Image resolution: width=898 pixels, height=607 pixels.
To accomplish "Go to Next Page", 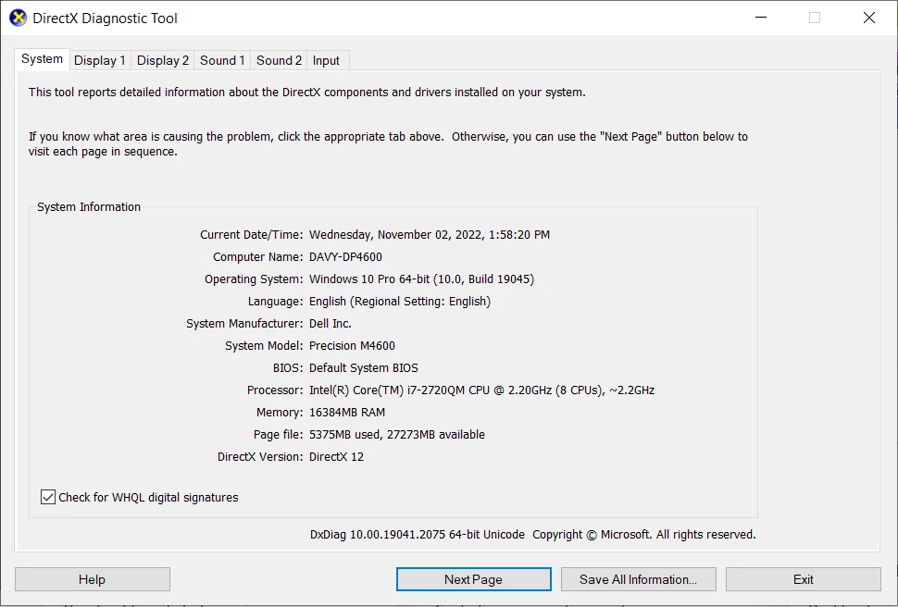I will [x=474, y=579].
